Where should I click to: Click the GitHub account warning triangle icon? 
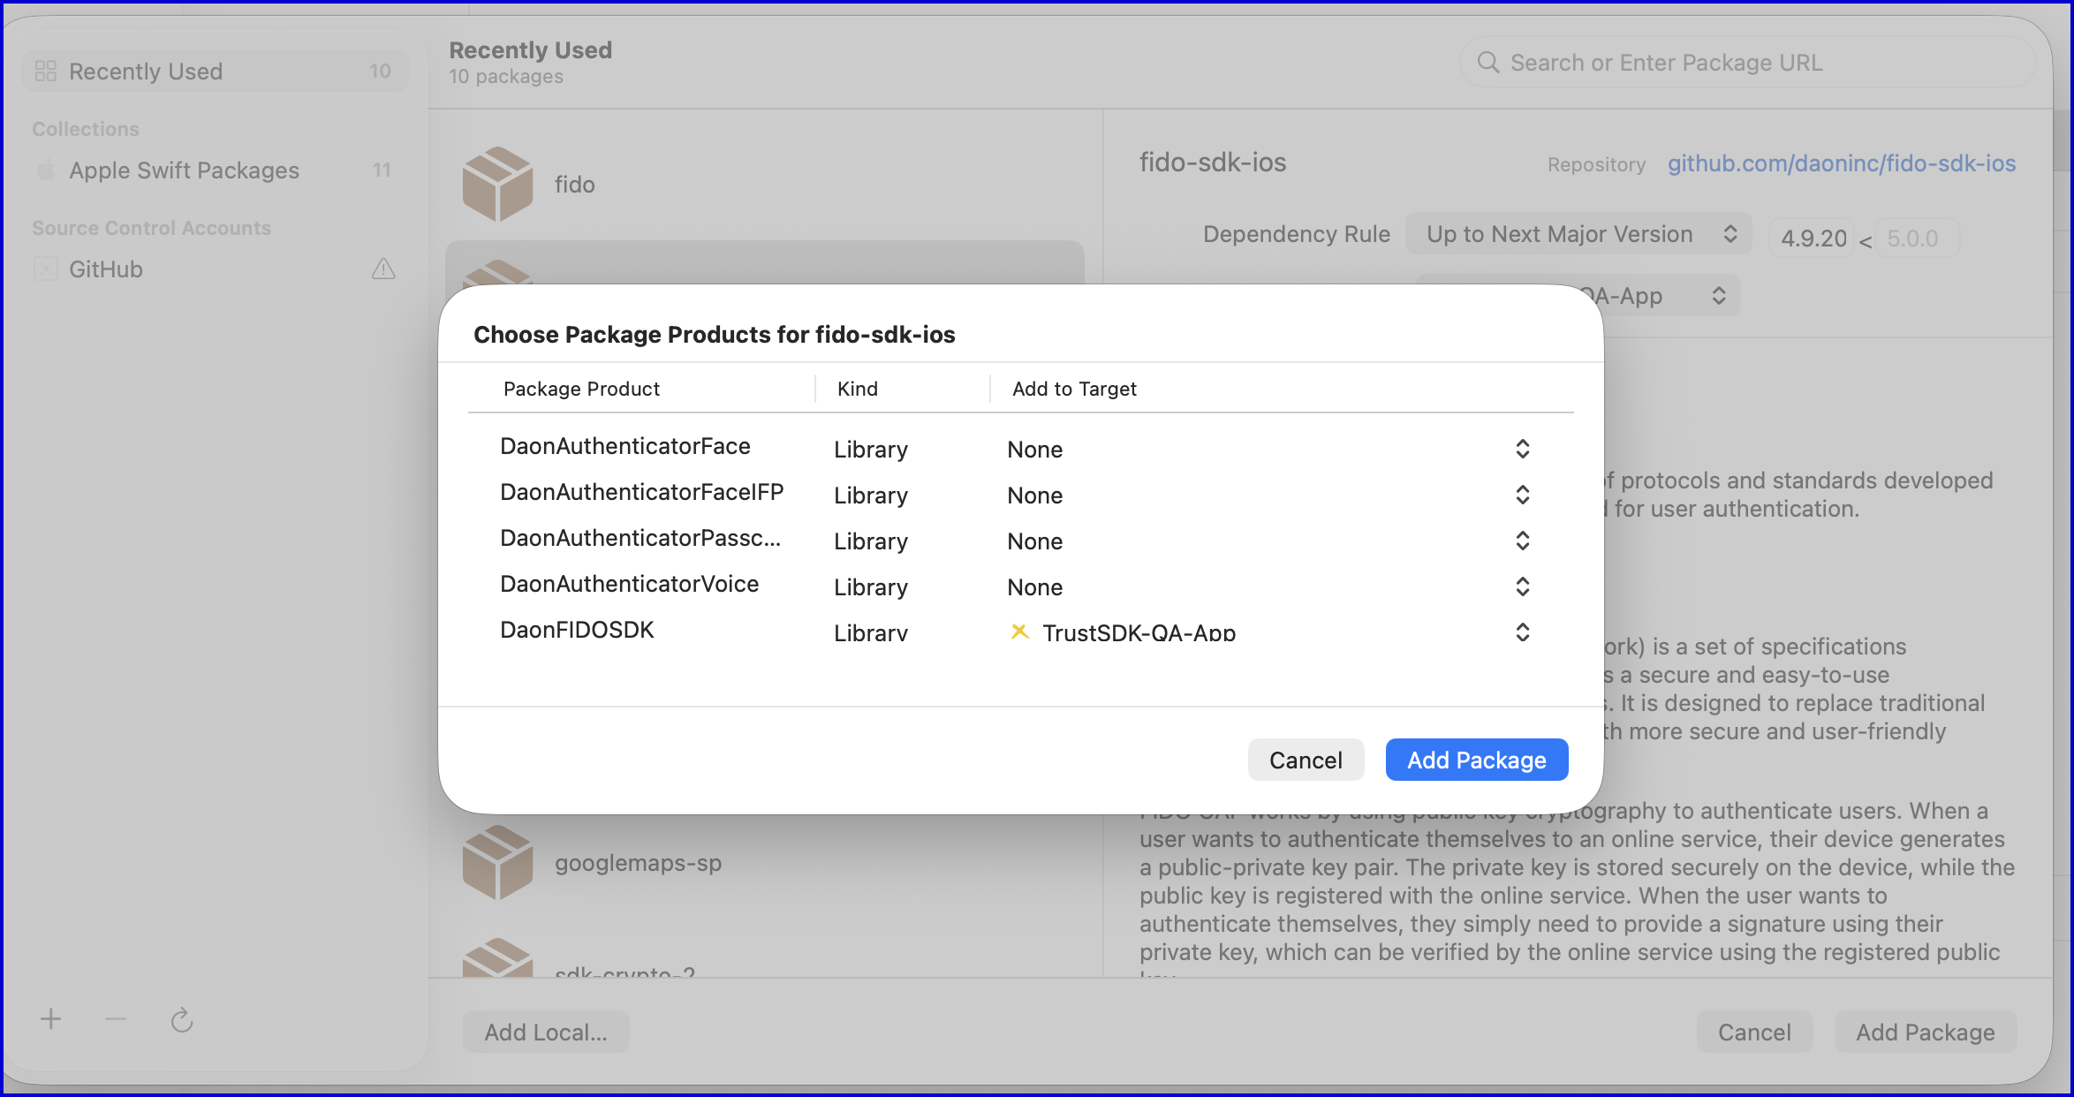point(383,269)
